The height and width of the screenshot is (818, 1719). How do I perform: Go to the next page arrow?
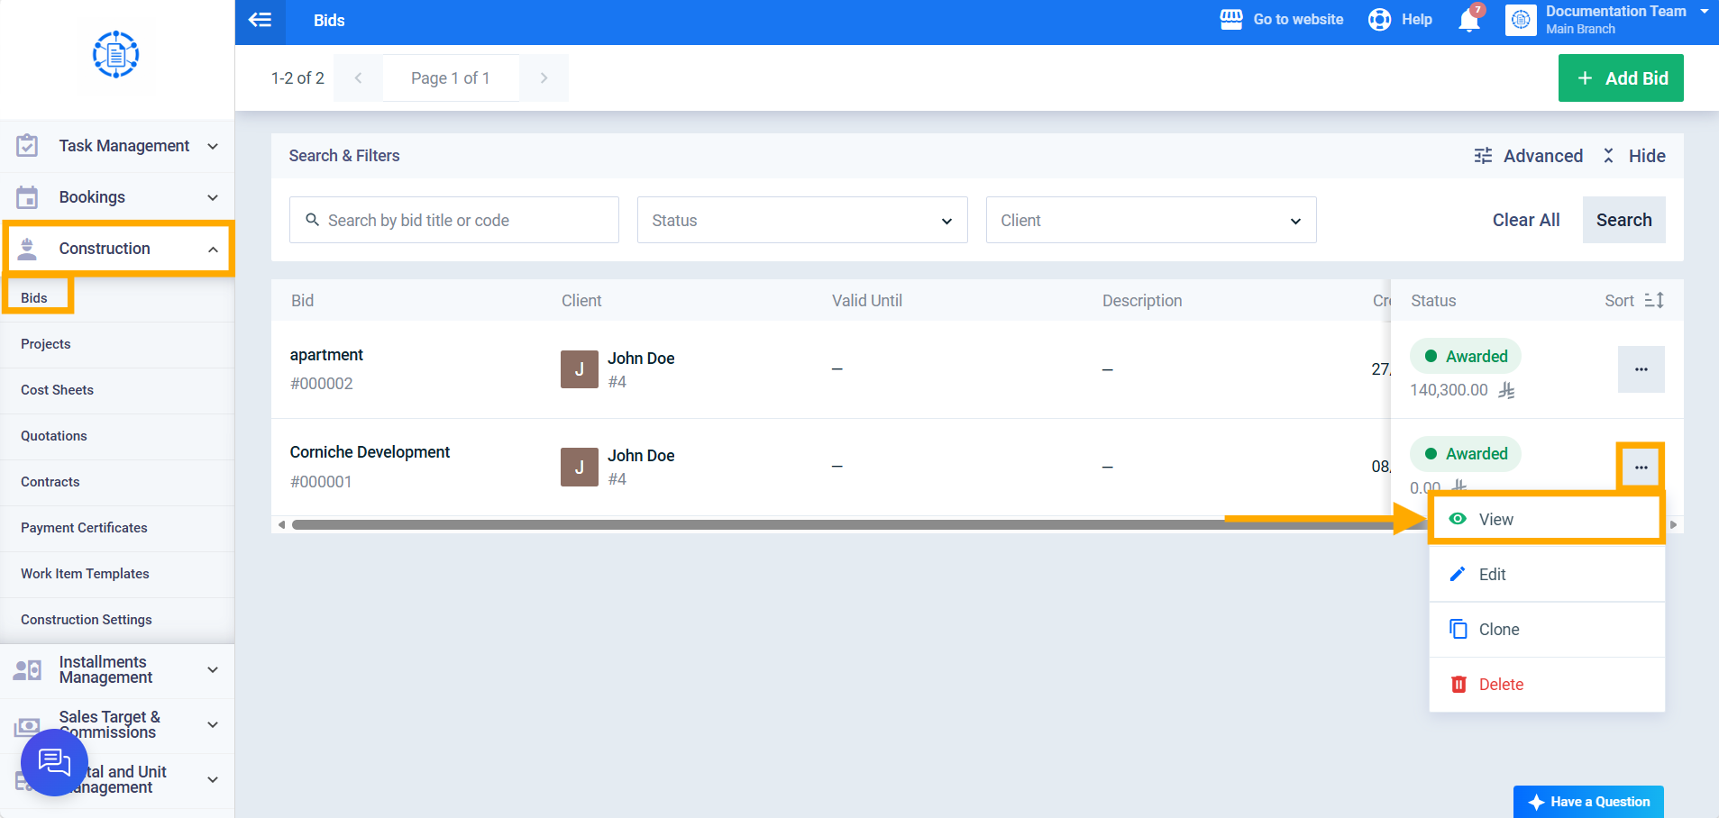pos(544,78)
